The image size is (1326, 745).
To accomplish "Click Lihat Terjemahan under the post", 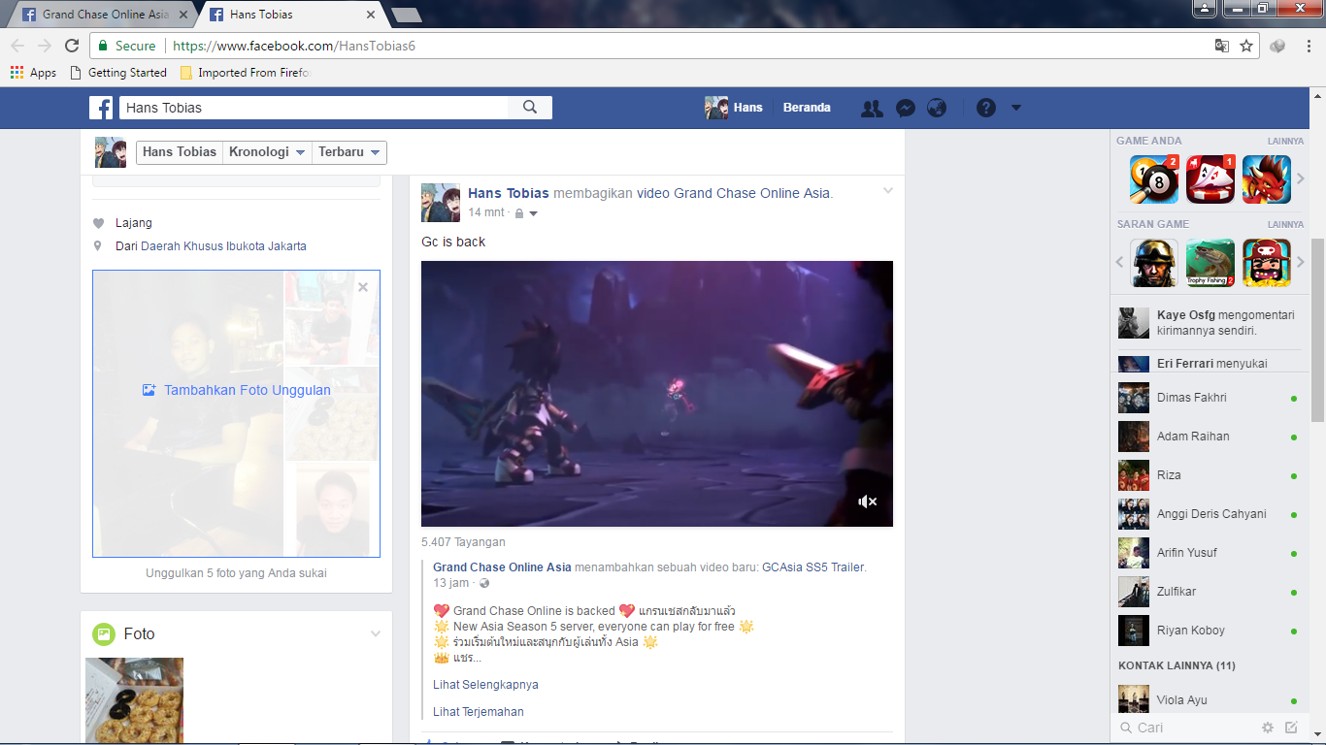I will 479,712.
